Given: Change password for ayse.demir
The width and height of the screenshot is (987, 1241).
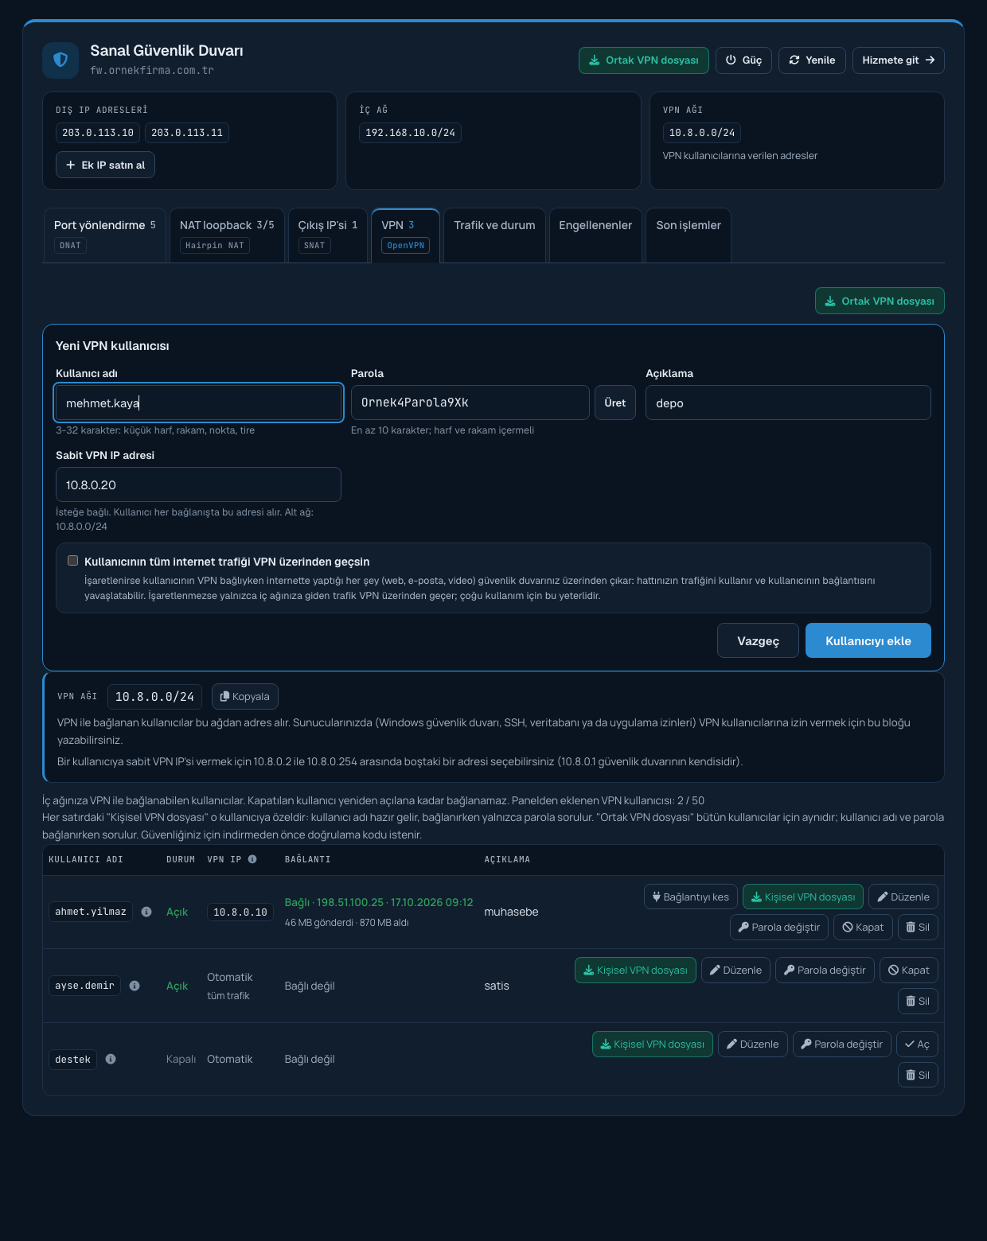Looking at the screenshot, I should pyautogui.click(x=825, y=970).
